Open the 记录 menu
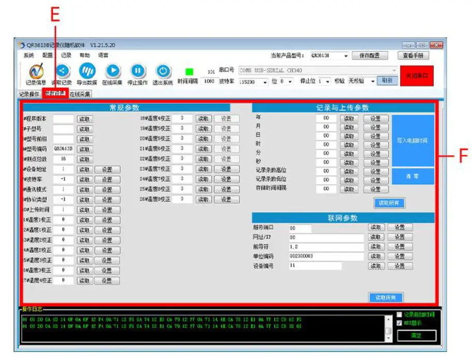Image resolution: width=472 pixels, height=362 pixels. (x=66, y=55)
